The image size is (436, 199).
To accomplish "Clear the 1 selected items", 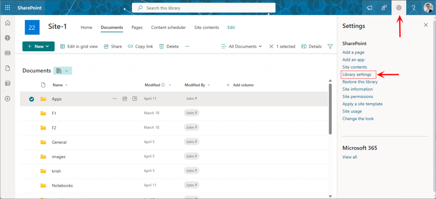I will pos(271,46).
